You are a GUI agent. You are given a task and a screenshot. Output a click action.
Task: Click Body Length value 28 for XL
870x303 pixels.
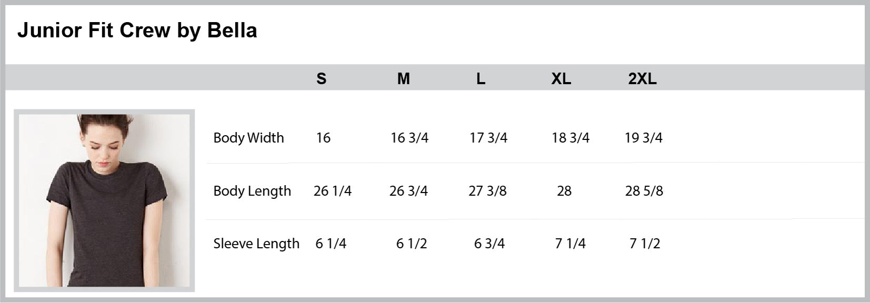pyautogui.click(x=564, y=191)
